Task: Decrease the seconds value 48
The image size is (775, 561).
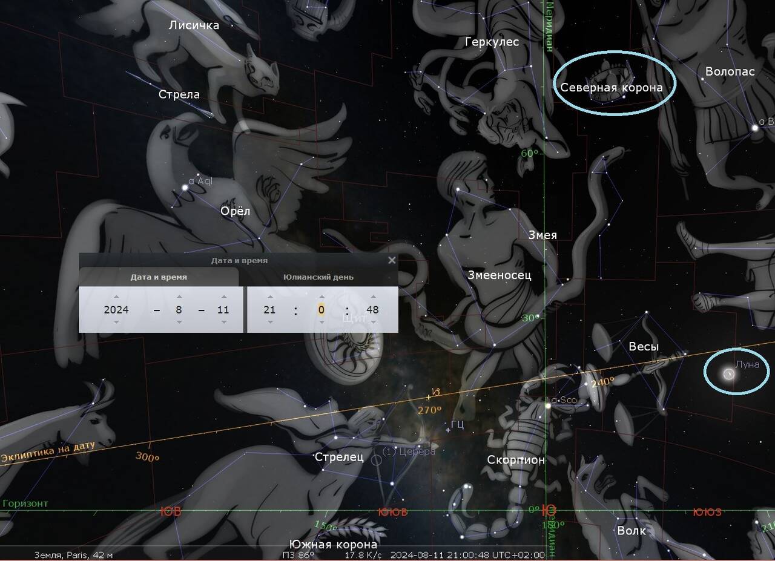Action: pyautogui.click(x=373, y=322)
